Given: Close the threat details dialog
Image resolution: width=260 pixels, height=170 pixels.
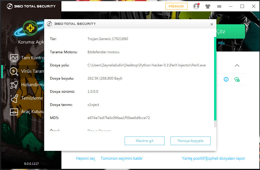Looking at the screenshot, I should tap(212, 24).
